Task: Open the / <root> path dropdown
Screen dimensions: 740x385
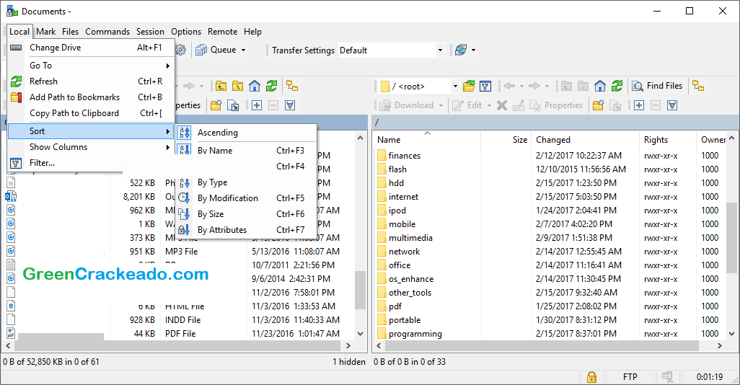Action: click(x=455, y=87)
